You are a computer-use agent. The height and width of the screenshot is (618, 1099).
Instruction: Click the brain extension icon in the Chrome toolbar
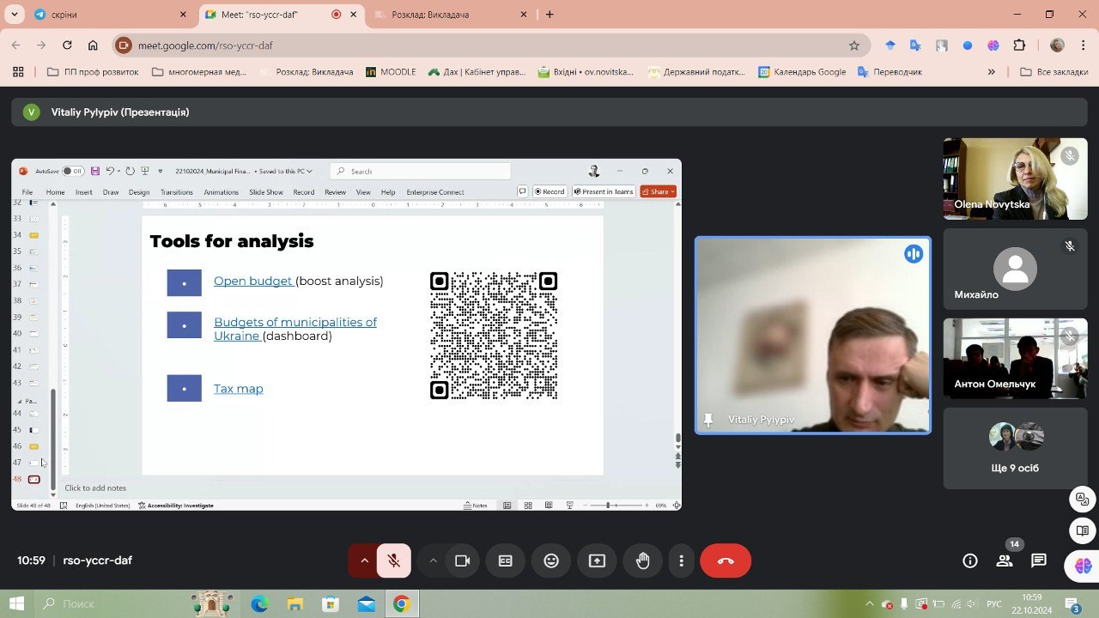[x=993, y=45]
